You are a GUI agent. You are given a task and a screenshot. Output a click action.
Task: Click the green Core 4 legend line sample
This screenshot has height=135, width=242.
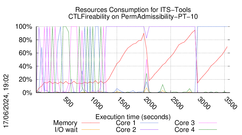click(208, 130)
